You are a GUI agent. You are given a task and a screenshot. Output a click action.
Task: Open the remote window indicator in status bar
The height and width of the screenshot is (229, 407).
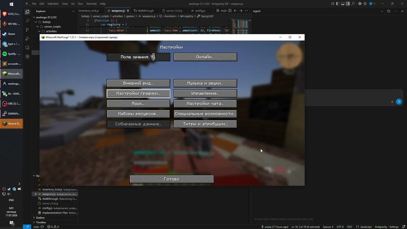pos(27,227)
